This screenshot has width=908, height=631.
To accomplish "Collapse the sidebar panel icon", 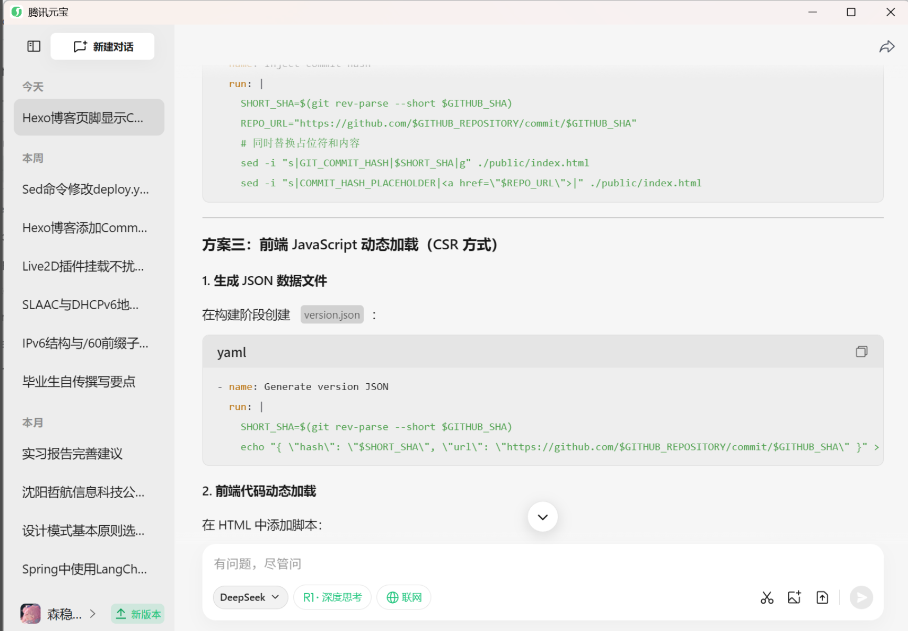I will [x=34, y=47].
